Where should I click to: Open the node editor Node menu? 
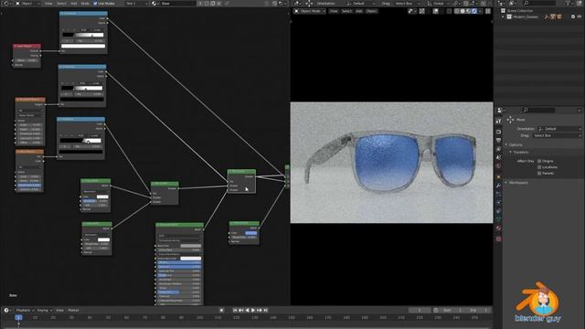coord(85,4)
